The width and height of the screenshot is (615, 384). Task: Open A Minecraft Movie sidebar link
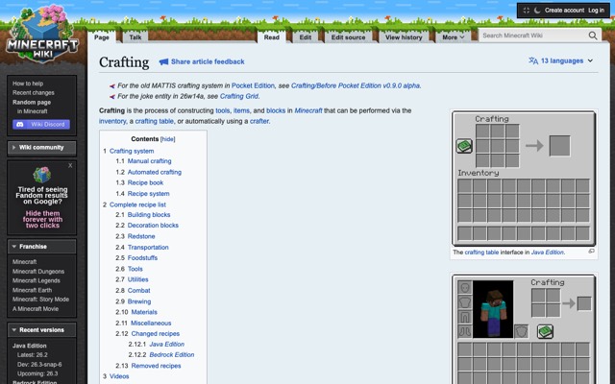click(x=36, y=309)
